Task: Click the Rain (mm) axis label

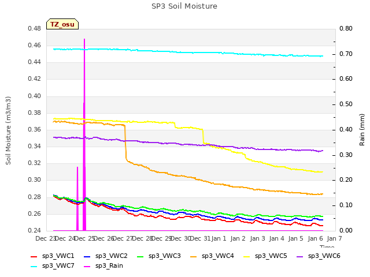Action: click(x=362, y=130)
